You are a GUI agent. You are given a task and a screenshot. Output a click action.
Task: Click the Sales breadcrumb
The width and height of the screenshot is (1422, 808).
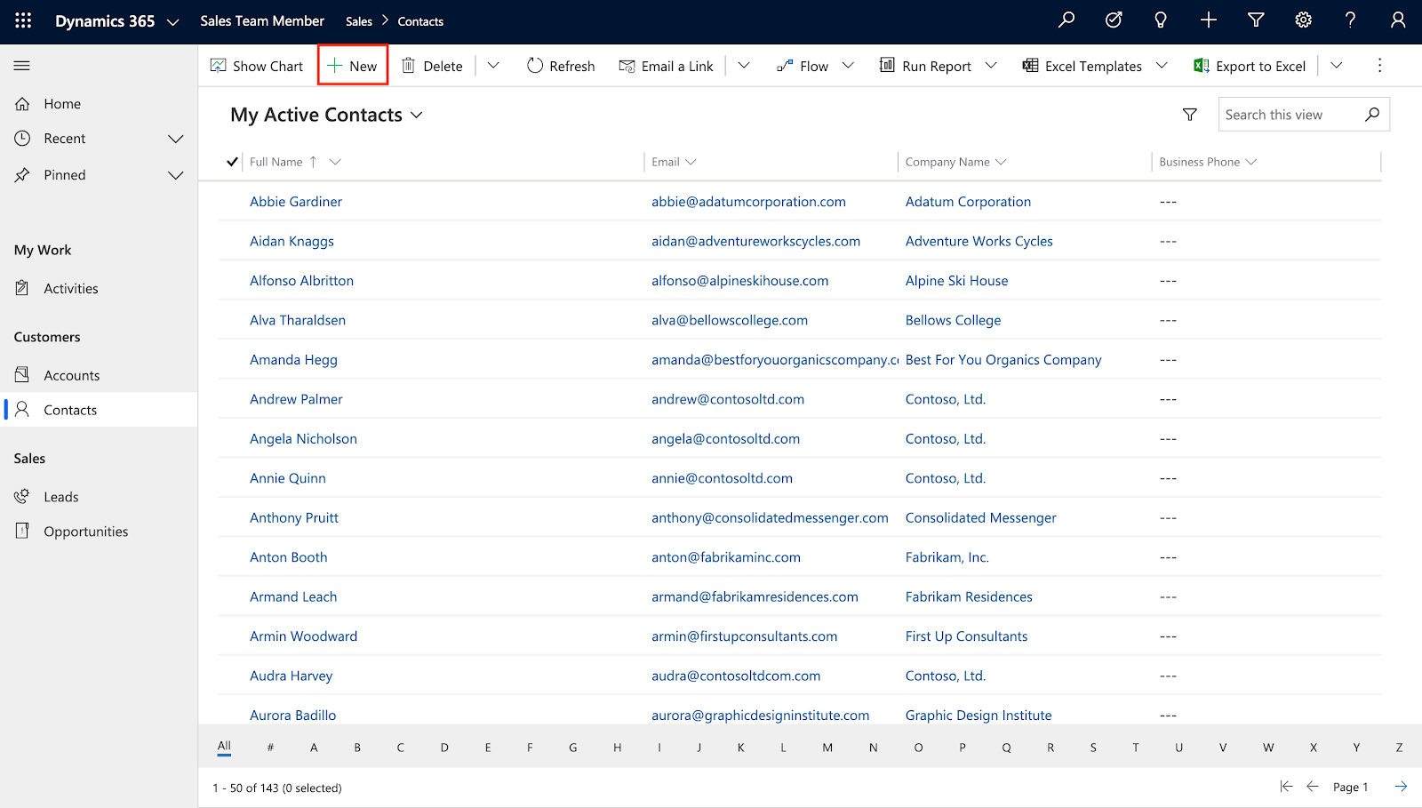point(359,21)
